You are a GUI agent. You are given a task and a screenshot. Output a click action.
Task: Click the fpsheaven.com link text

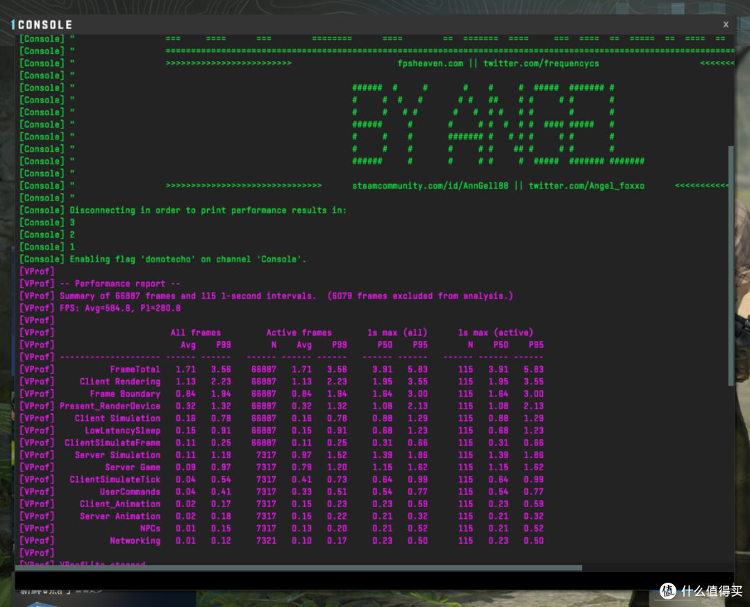tap(430, 63)
